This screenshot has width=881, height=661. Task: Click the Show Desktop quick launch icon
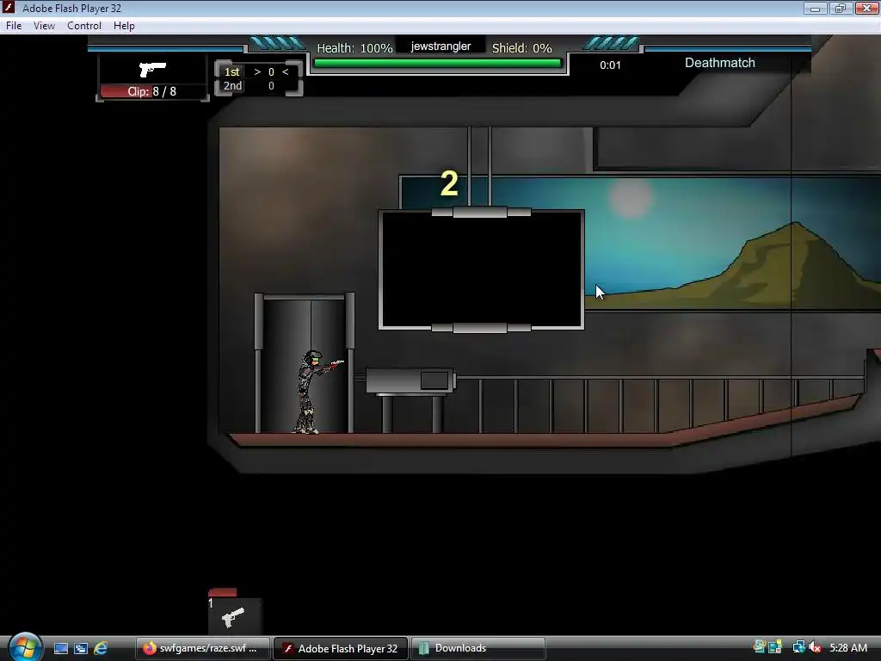coord(61,648)
